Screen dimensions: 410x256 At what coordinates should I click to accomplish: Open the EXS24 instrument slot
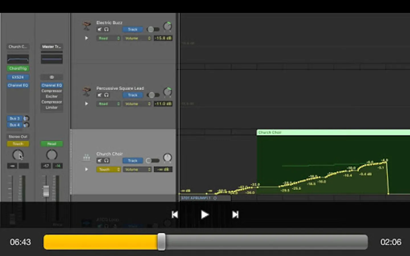(x=18, y=77)
